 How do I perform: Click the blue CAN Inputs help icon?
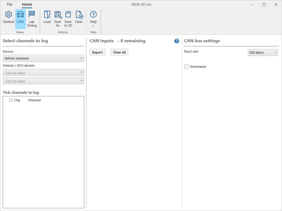point(176,41)
